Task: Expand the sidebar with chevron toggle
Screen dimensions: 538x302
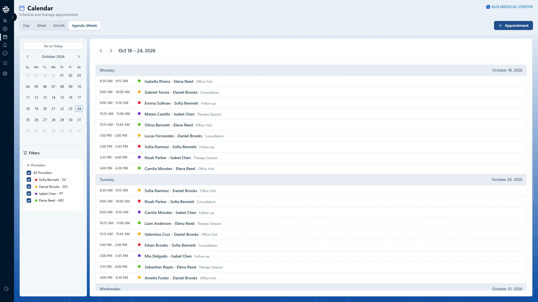Action: (12, 17)
